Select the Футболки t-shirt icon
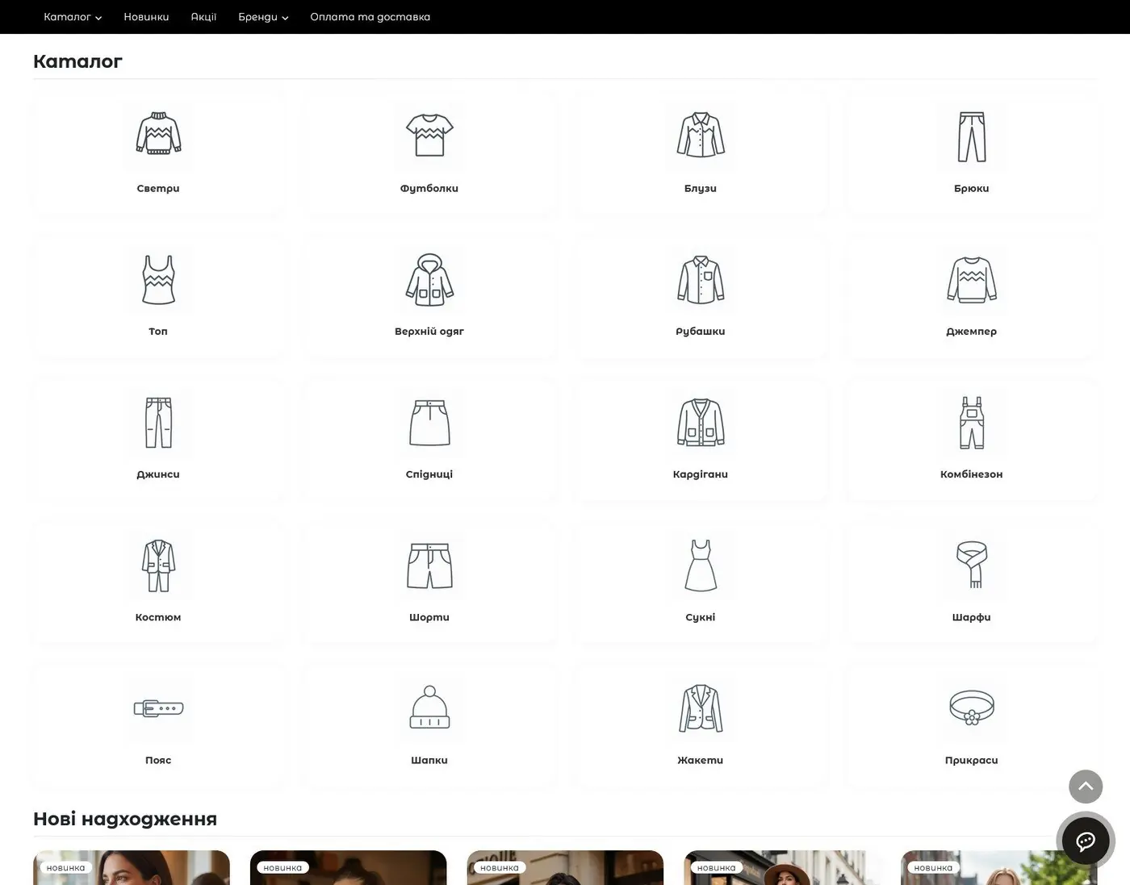The image size is (1130, 885). coord(429,135)
